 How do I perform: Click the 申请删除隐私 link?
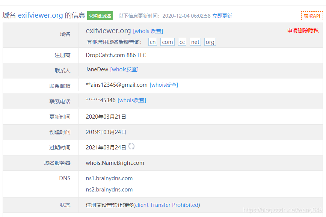click(x=303, y=30)
